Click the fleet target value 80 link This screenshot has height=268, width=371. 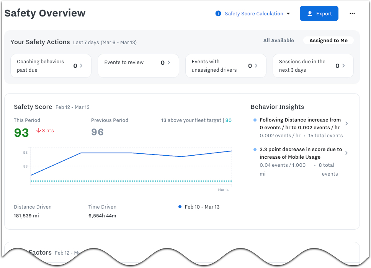pyautogui.click(x=229, y=120)
